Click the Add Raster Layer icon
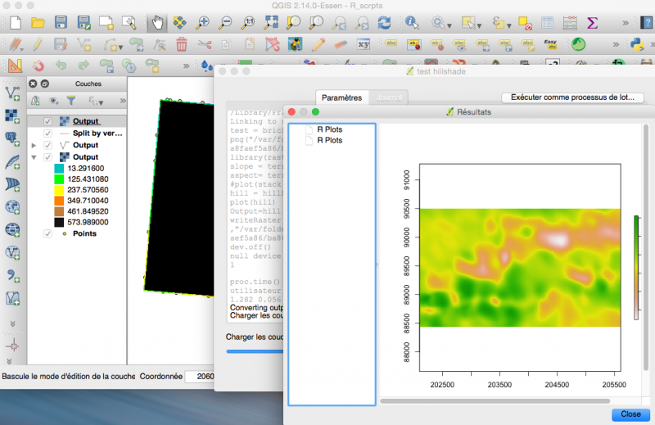Image resolution: width=655 pixels, height=425 pixels. tap(13, 115)
